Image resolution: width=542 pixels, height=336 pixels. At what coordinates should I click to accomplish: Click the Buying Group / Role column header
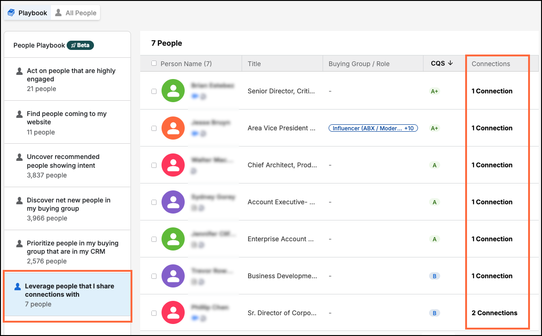click(x=359, y=63)
